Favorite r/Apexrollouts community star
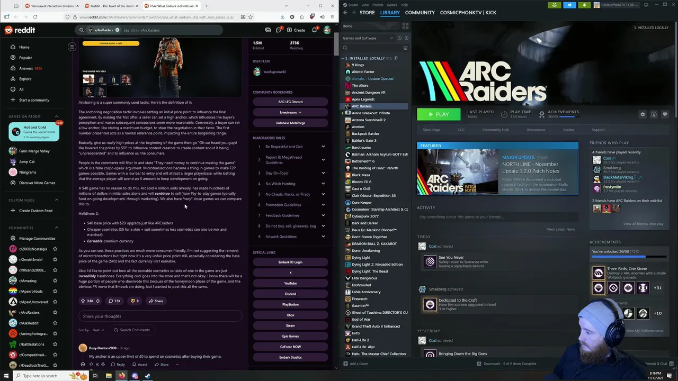This screenshot has width=678, height=381. pyautogui.click(x=55, y=292)
